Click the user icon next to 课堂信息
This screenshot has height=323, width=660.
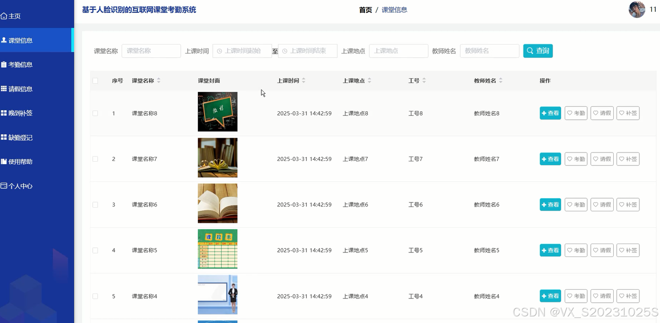coord(4,40)
